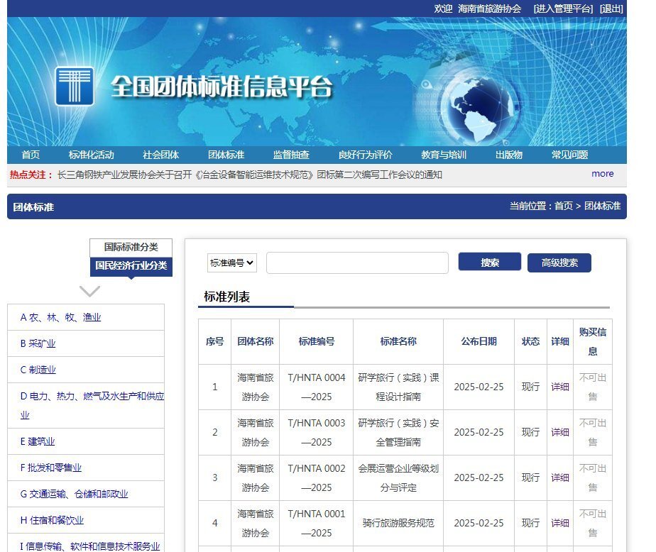Screen dimensions: 656x552
Task: View 详细 for 骑行旅游服务规范 standard
Action: pyautogui.click(x=560, y=523)
